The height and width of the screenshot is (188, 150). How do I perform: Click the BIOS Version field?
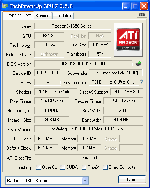pyautogui.click(x=83, y=64)
